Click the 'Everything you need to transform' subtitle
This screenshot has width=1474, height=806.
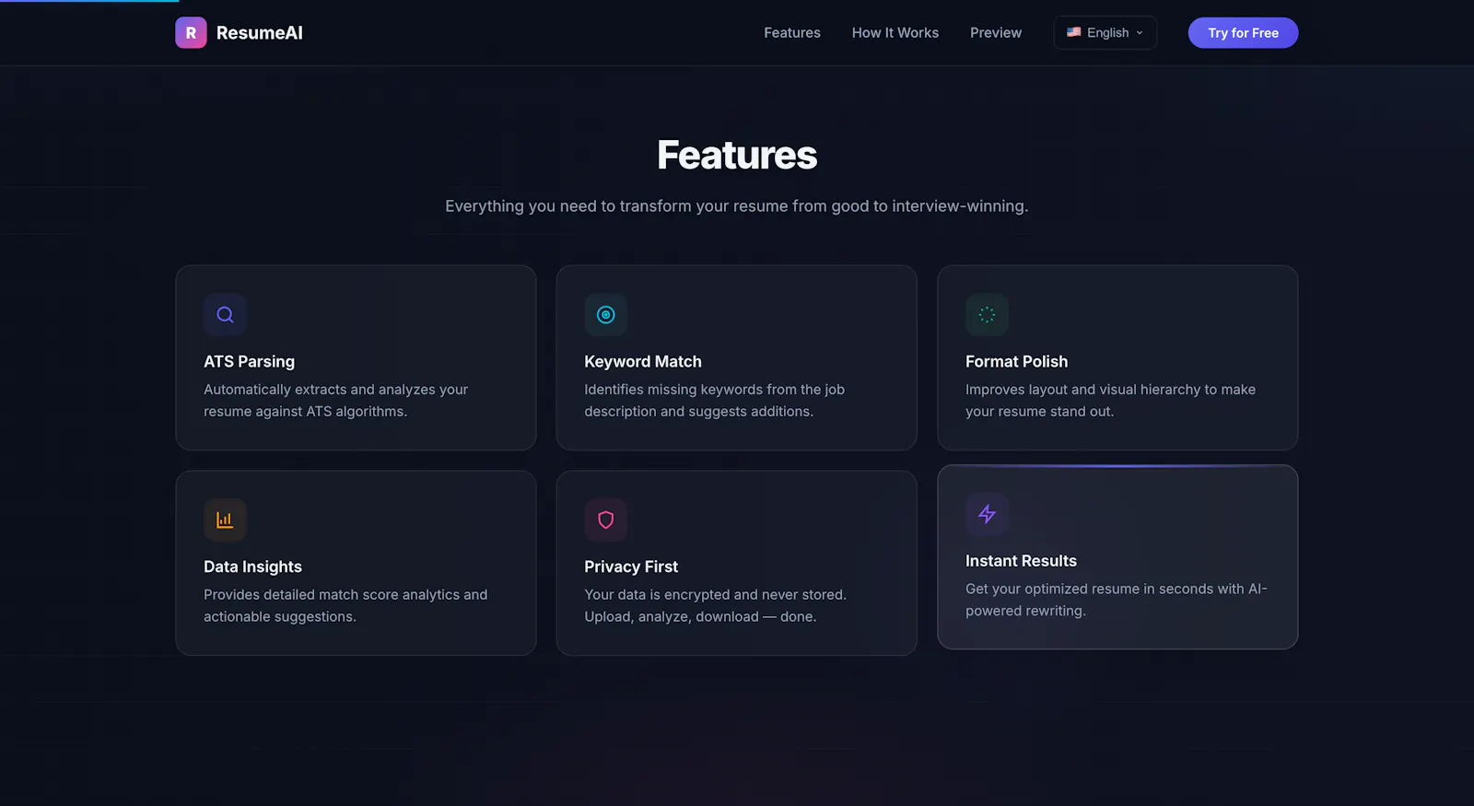(x=737, y=206)
